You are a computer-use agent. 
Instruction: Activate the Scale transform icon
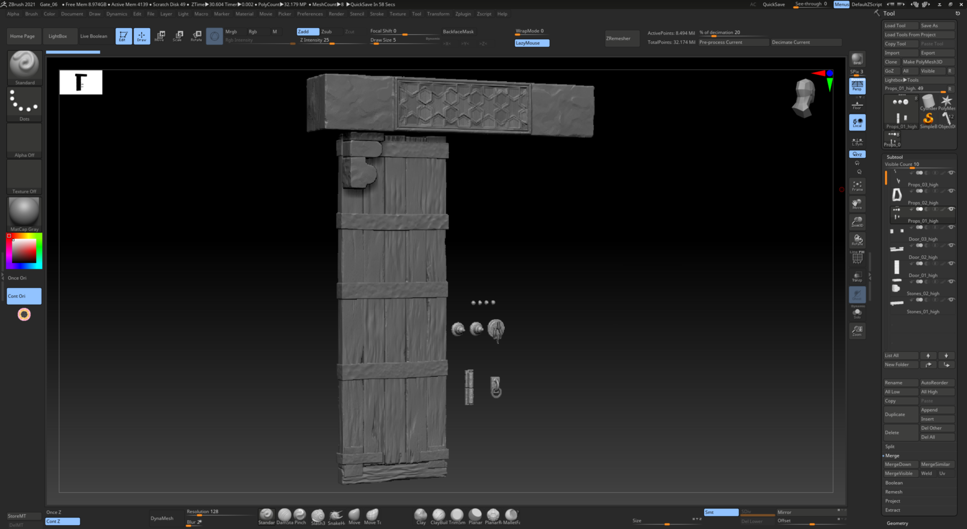click(x=178, y=36)
